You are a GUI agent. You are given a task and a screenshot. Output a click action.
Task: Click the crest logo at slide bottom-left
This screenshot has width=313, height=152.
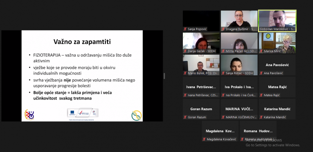(30, 114)
